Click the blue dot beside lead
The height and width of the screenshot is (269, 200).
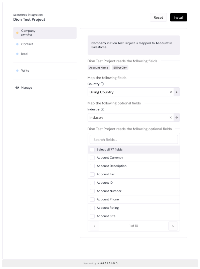tap(17, 54)
